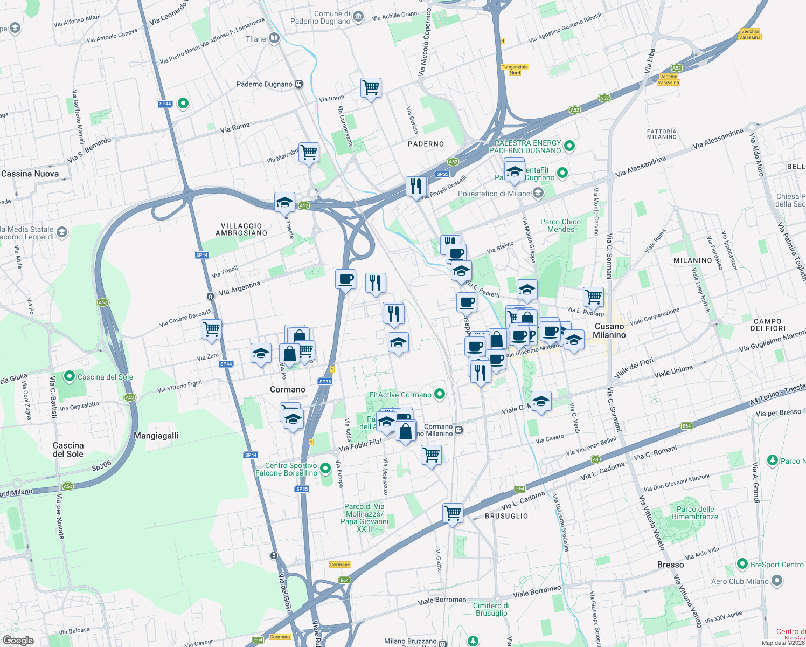Open the coffee cup pin on Via Argentina

click(345, 280)
